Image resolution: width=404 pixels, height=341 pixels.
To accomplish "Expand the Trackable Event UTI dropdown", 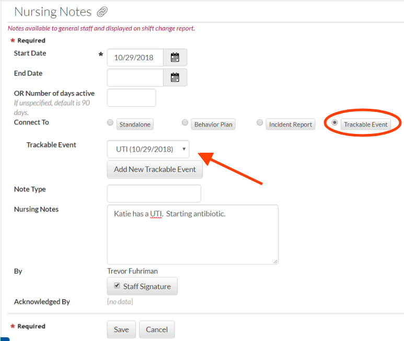I will (x=148, y=150).
